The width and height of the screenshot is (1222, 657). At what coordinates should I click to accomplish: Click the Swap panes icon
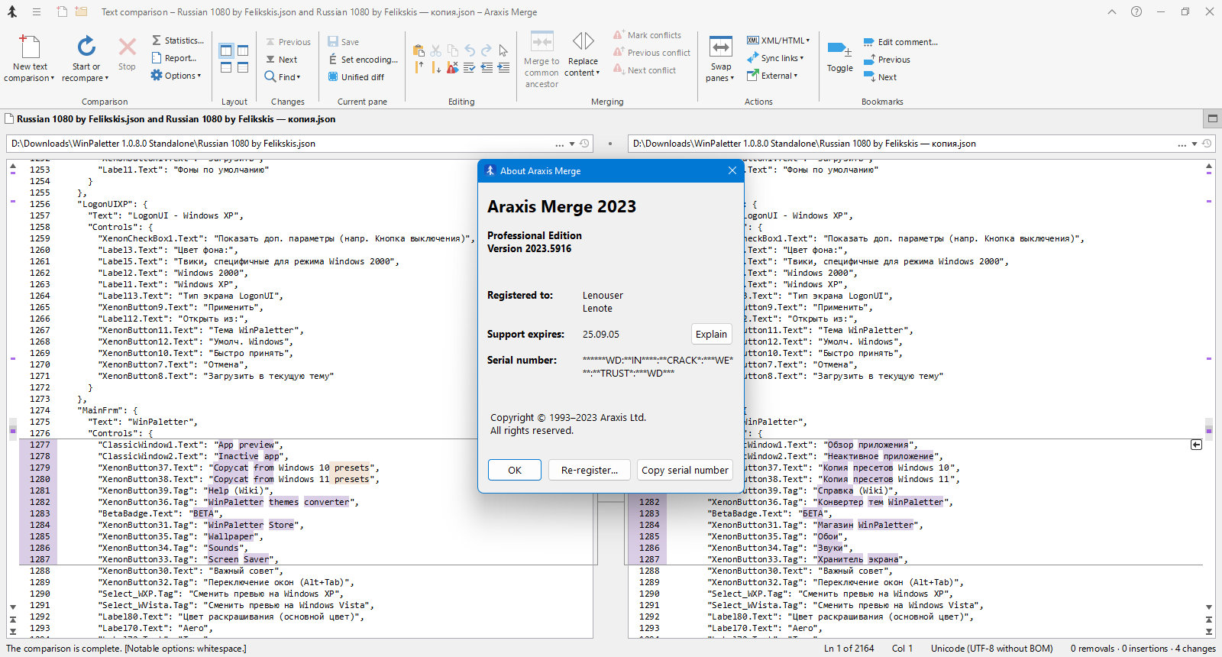click(720, 47)
